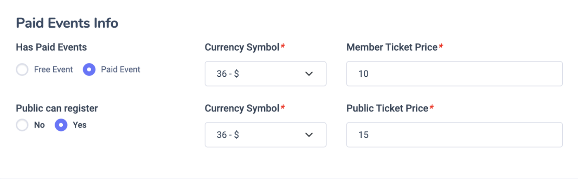578x179 pixels.
Task: Click the "Paid Event" label text
Action: [x=121, y=70]
